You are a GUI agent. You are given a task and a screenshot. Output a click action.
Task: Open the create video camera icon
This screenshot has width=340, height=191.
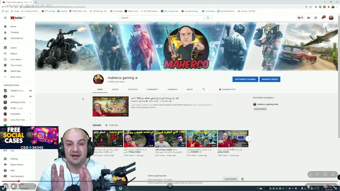coord(308,18)
